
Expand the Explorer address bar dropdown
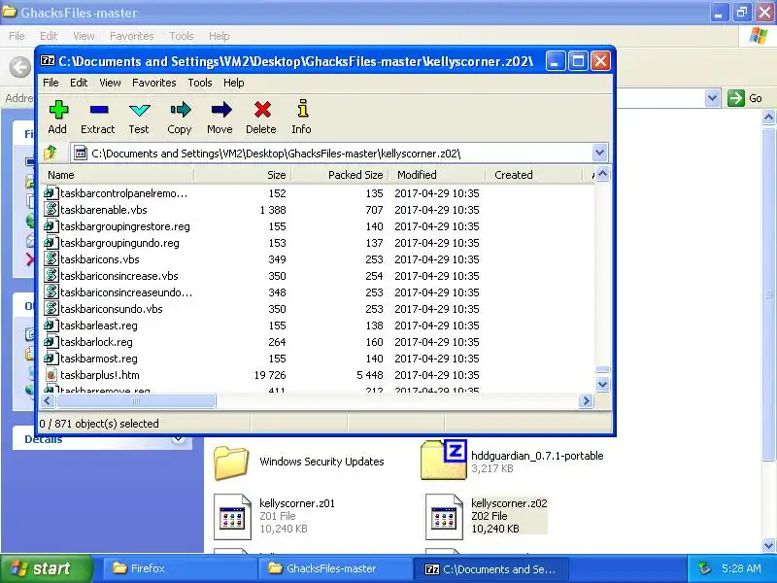pyautogui.click(x=712, y=98)
